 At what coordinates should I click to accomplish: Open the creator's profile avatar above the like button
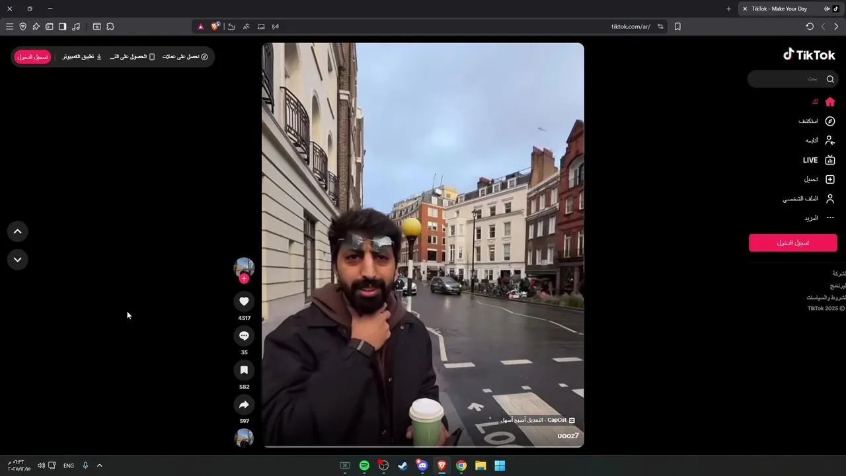[244, 267]
